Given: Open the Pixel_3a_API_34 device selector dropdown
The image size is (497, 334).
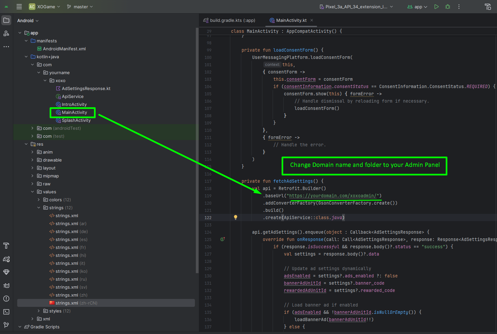Looking at the screenshot, I should coord(356,7).
